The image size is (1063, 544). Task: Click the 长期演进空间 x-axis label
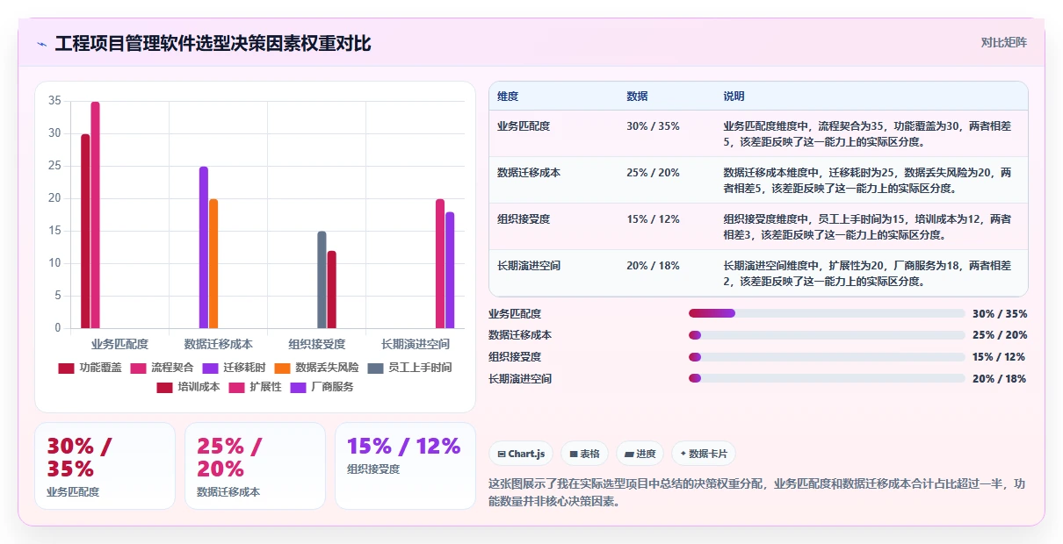(x=416, y=344)
